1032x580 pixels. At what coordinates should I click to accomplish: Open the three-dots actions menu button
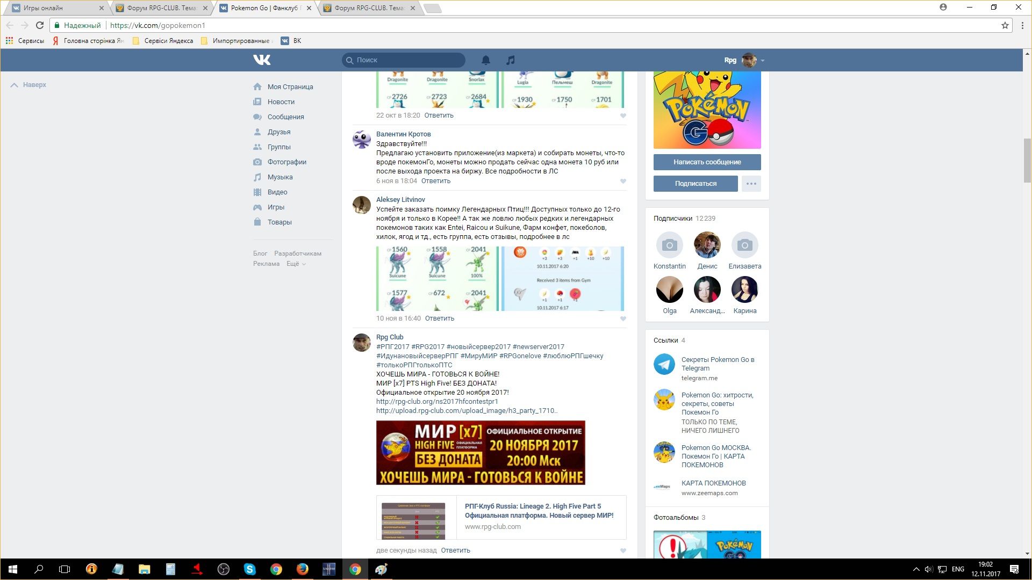click(751, 184)
